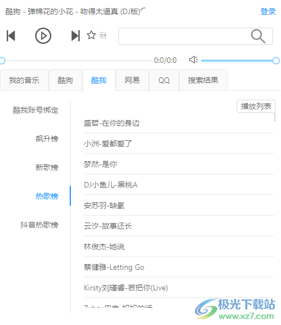Mute audio with the speaker icon
Viewport: 281px width, 325px height.
click(x=193, y=60)
